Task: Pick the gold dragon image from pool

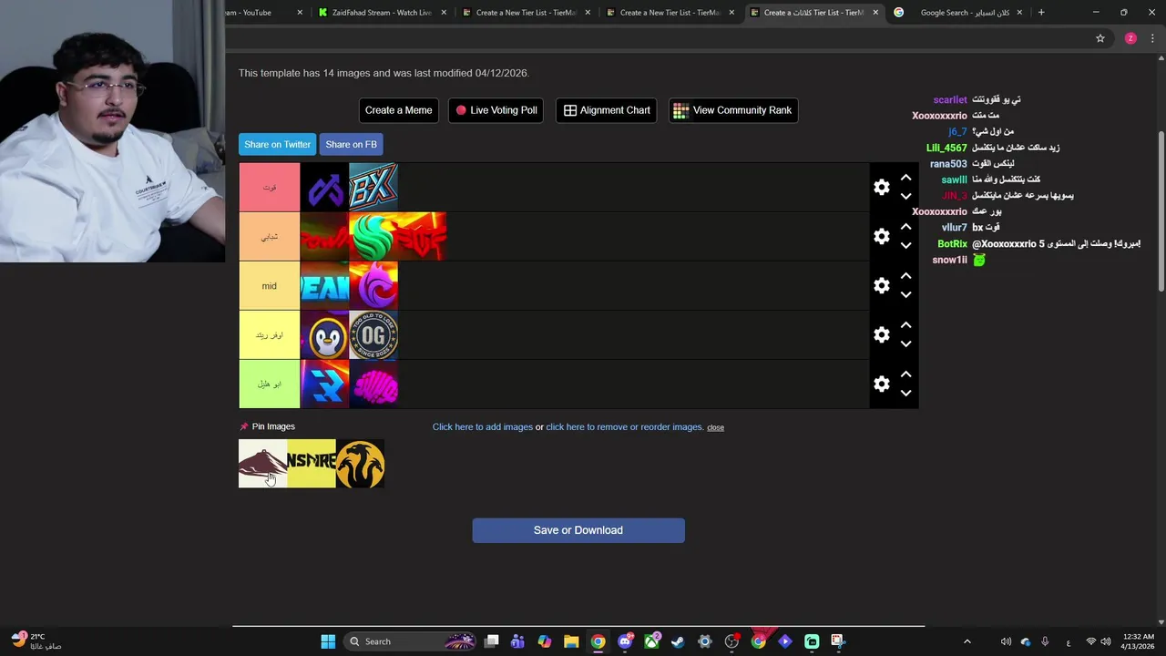Action: [x=360, y=464]
